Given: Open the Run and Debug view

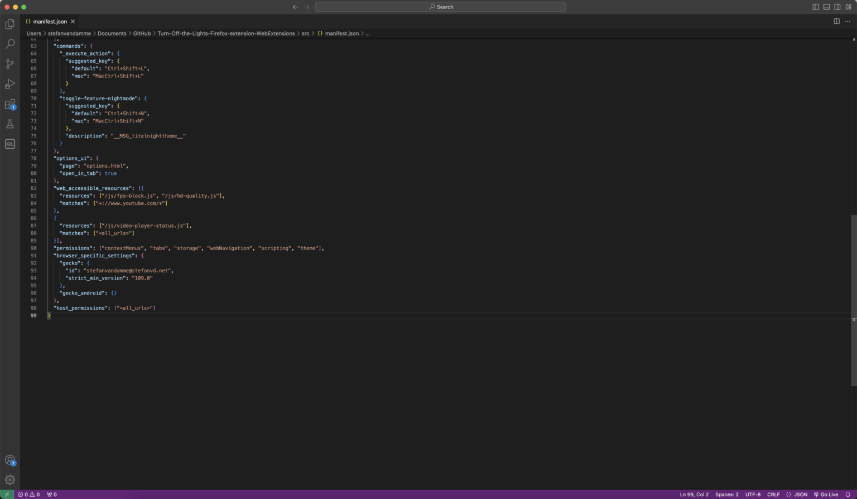Looking at the screenshot, I should pyautogui.click(x=9, y=84).
